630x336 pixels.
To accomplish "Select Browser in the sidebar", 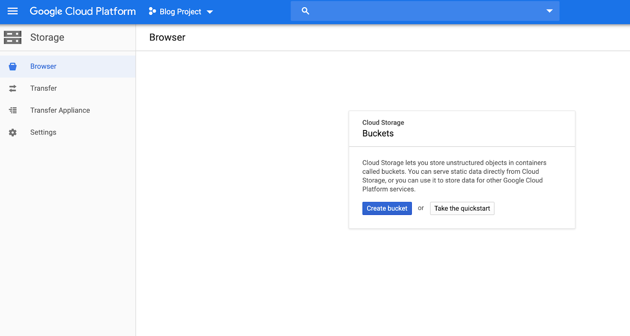I will (x=68, y=66).
